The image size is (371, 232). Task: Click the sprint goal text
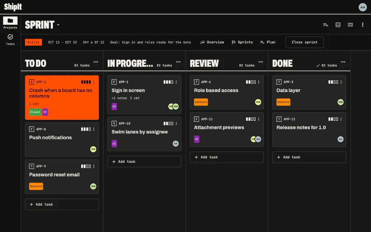tap(150, 42)
